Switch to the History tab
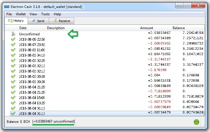This screenshot has width=210, height=132. point(16,21)
